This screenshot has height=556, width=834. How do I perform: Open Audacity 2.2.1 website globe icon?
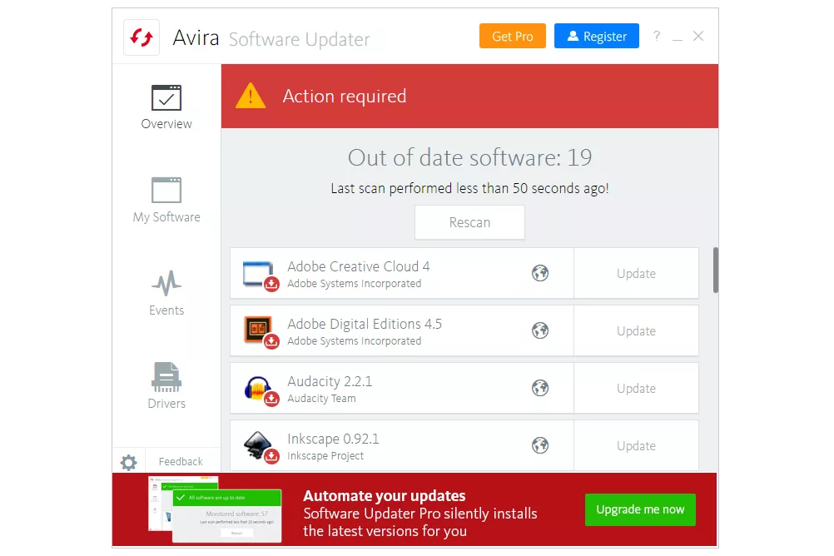540,388
